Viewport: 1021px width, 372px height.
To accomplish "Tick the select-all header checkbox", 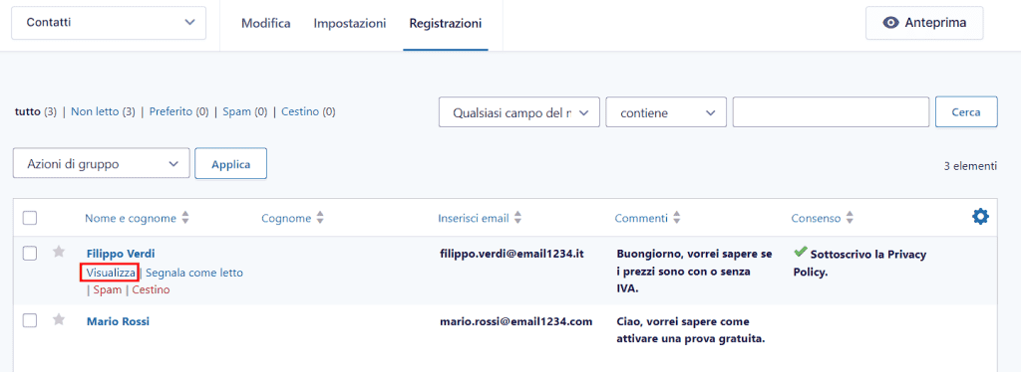I will coord(29,218).
